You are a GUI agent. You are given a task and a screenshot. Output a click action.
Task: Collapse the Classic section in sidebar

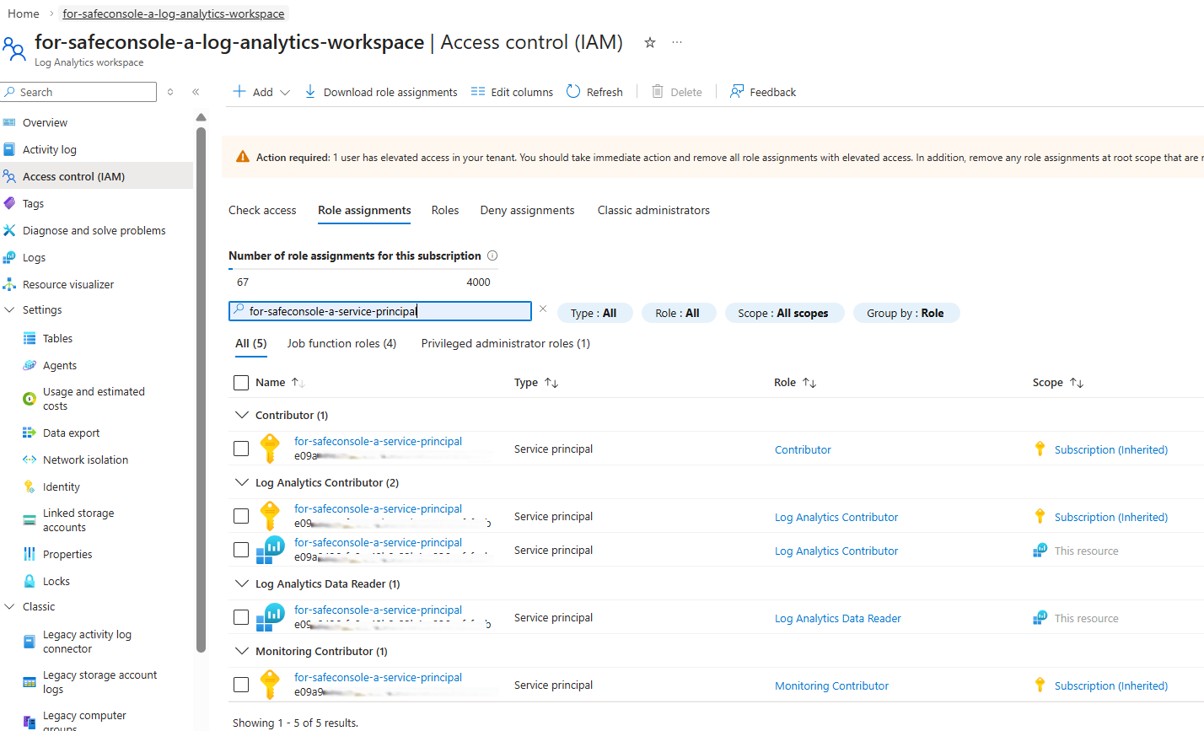coord(10,606)
